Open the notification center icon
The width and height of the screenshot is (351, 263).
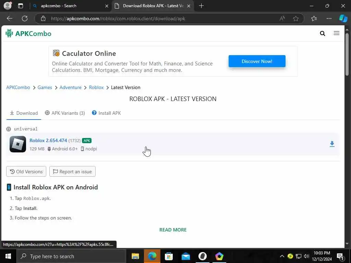coord(340,256)
